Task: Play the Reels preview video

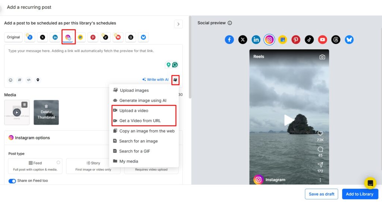Action: [x=289, y=120]
